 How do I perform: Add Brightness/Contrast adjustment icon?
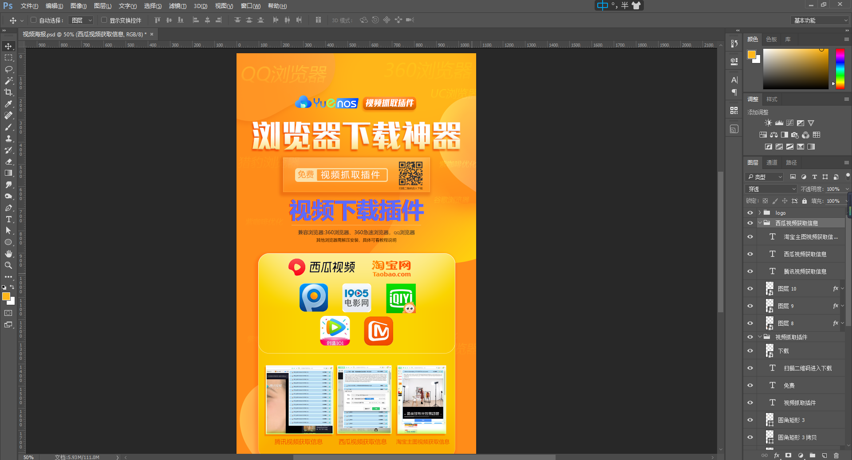click(768, 123)
